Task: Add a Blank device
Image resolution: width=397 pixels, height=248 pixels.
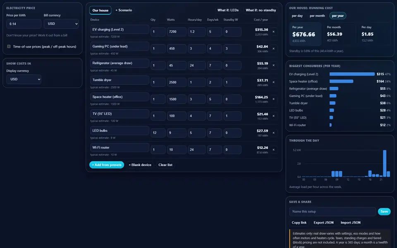Action: 140,165
